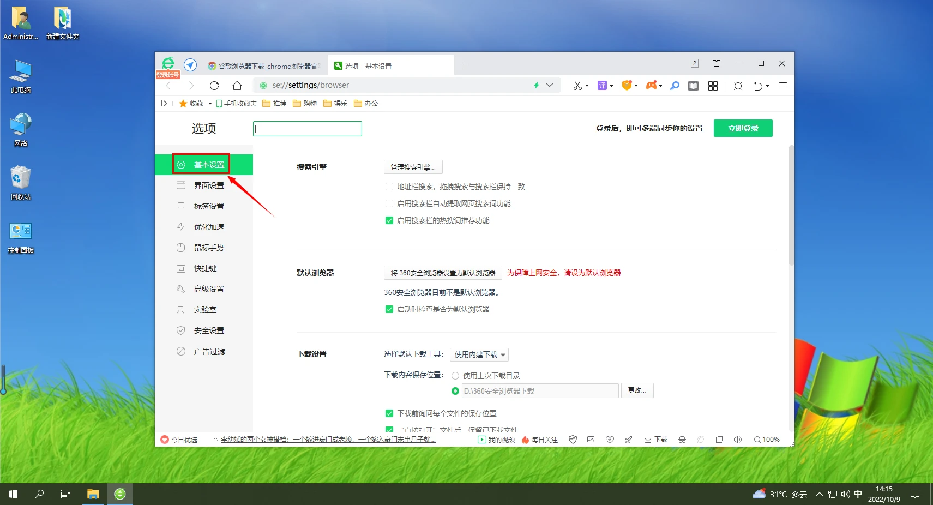Click the yellow shield payment icon

(627, 85)
